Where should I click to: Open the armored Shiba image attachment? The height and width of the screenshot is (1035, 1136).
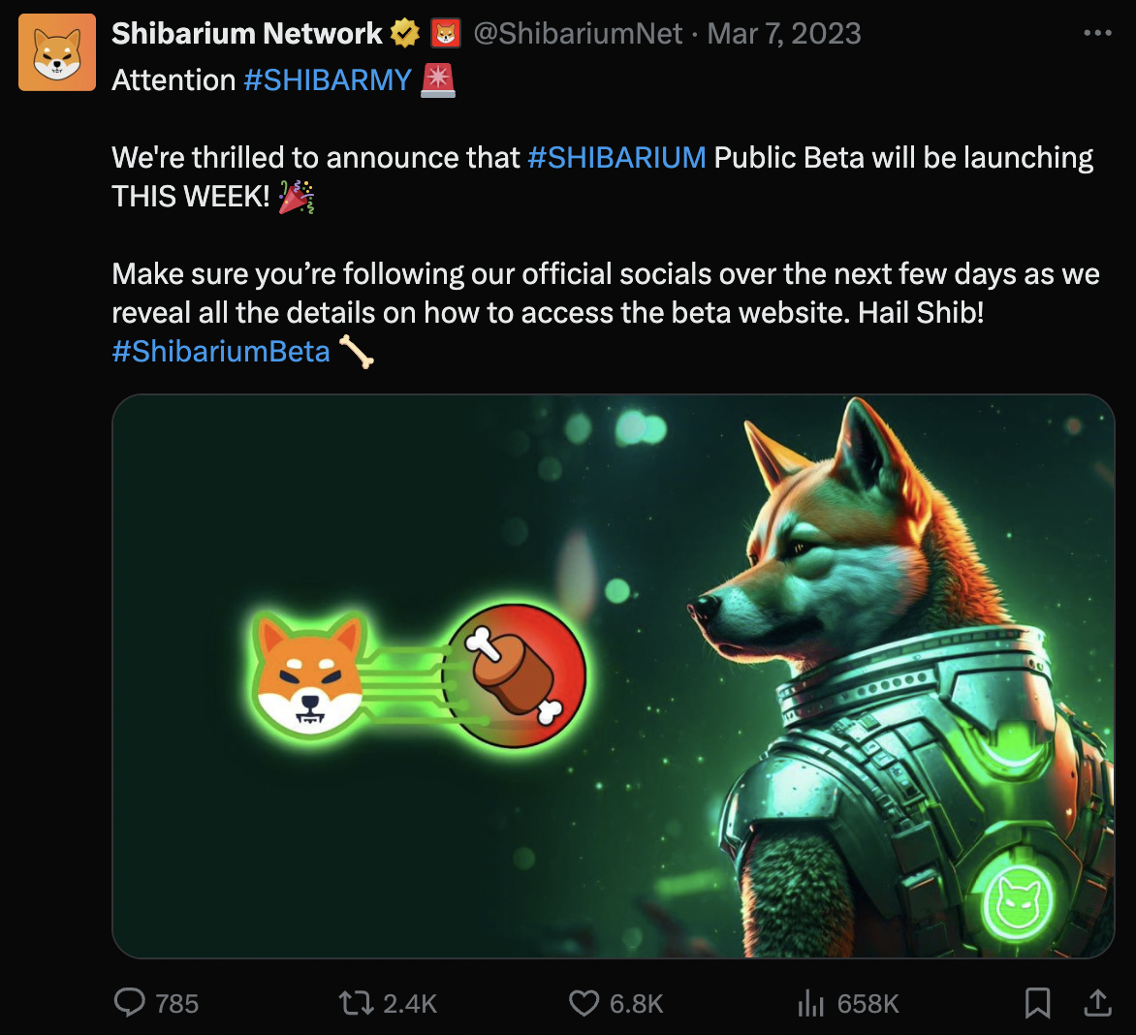click(613, 675)
